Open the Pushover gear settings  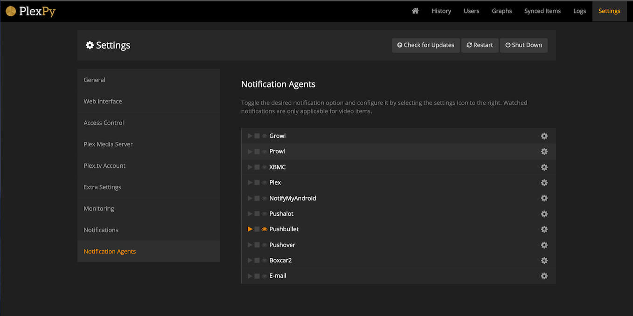click(544, 245)
